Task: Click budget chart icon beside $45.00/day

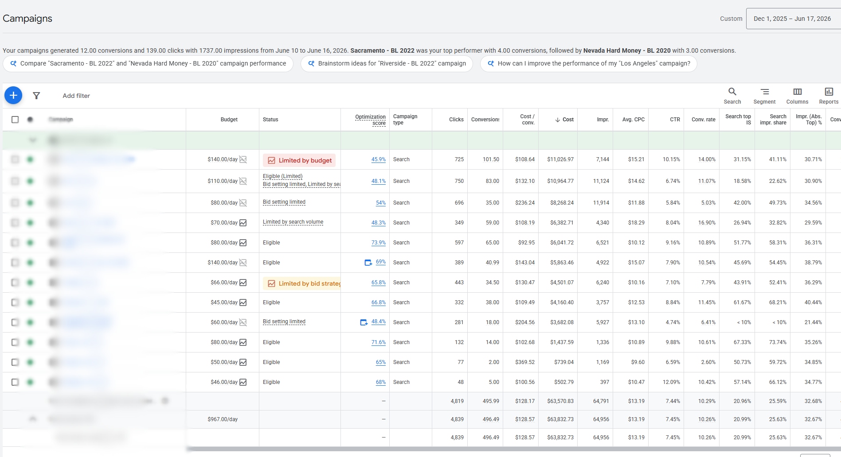Action: pos(243,302)
